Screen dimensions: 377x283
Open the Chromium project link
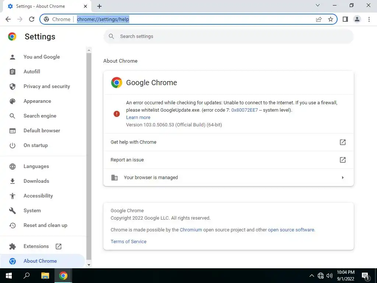[x=191, y=230]
